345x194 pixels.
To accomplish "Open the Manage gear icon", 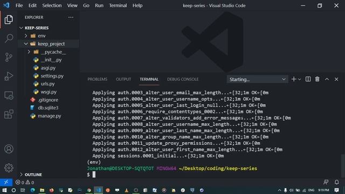I will click(9, 168).
